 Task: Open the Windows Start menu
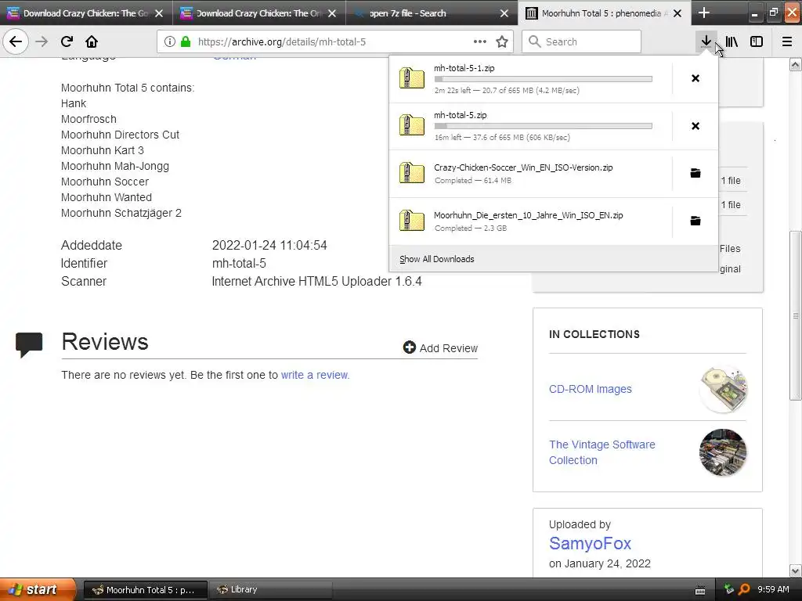(38, 589)
